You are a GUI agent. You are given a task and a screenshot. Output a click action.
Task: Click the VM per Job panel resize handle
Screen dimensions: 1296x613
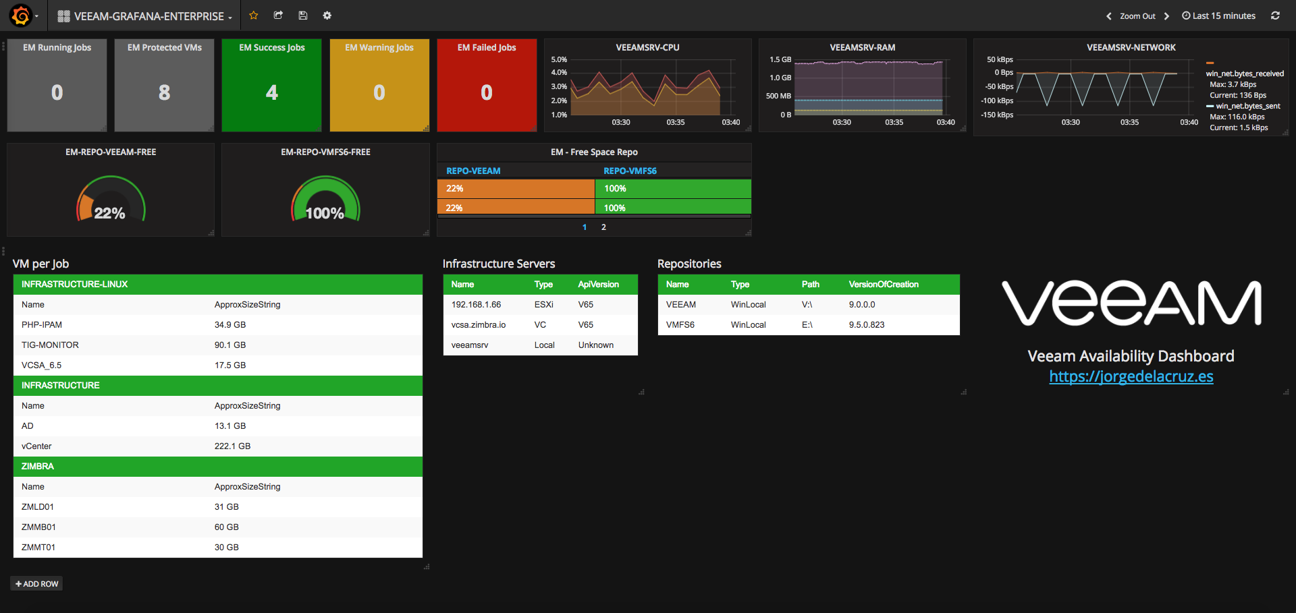(x=426, y=566)
